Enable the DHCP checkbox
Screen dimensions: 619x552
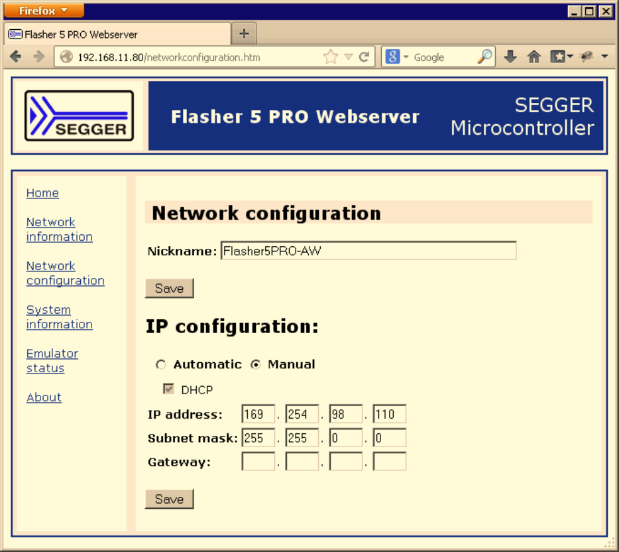pos(168,389)
